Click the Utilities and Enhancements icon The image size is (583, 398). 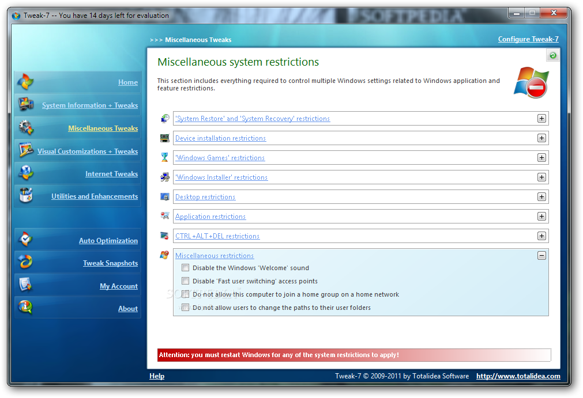[x=26, y=195]
